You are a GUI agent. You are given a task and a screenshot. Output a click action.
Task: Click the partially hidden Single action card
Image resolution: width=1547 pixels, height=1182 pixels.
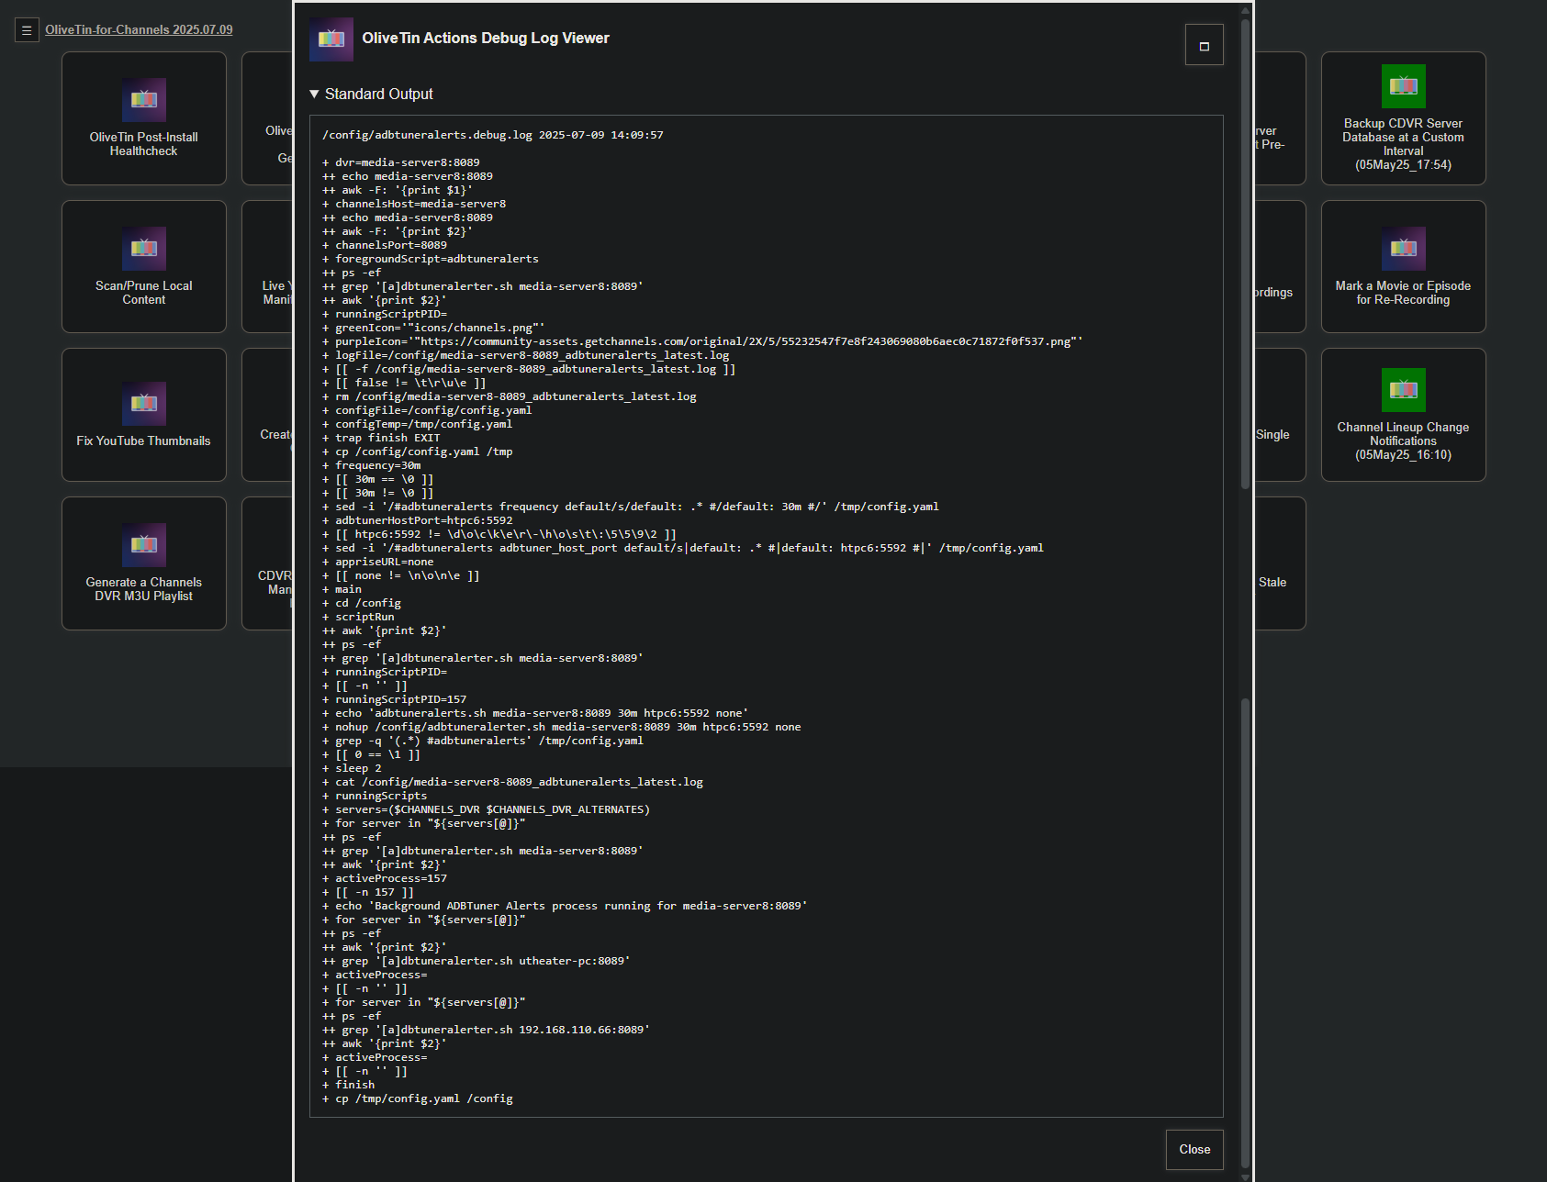1278,415
